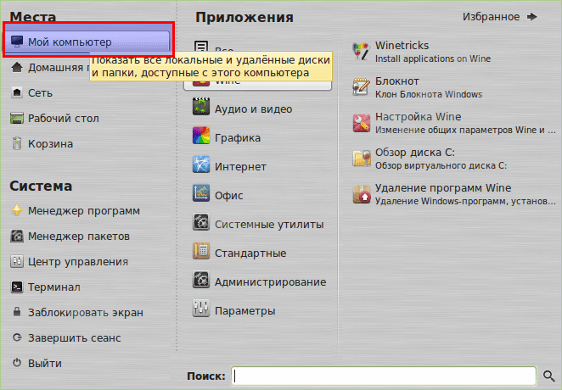Click the magnifier search icon
Viewport: 562px width, 390px height.
(548, 376)
